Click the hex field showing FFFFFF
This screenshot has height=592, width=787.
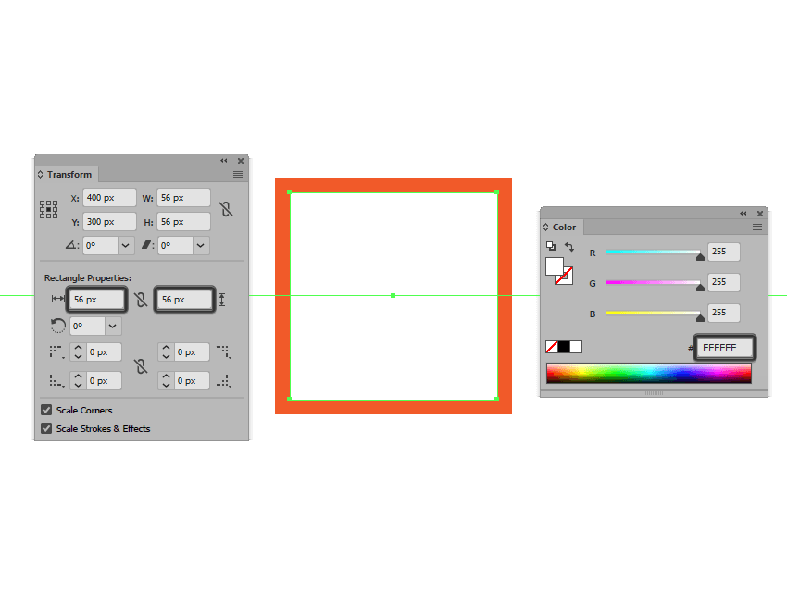point(723,347)
